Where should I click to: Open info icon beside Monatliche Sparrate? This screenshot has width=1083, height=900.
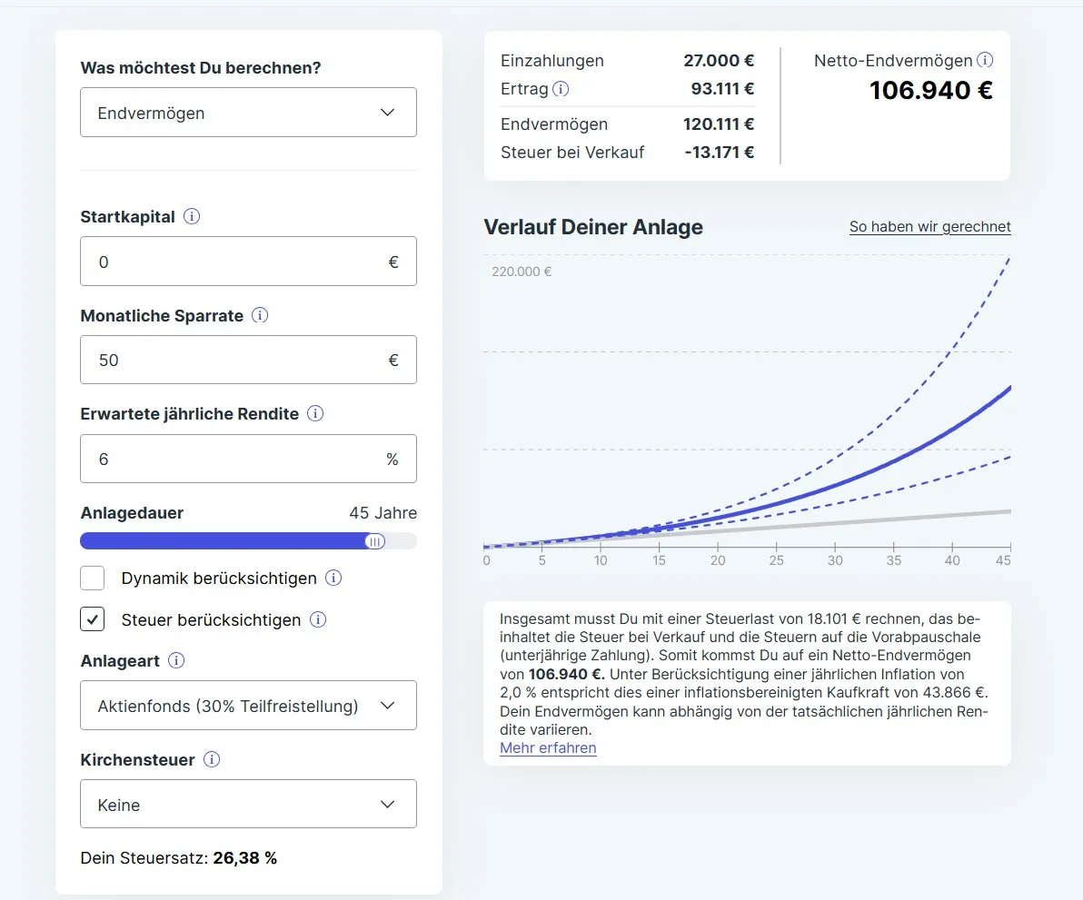[260, 316]
